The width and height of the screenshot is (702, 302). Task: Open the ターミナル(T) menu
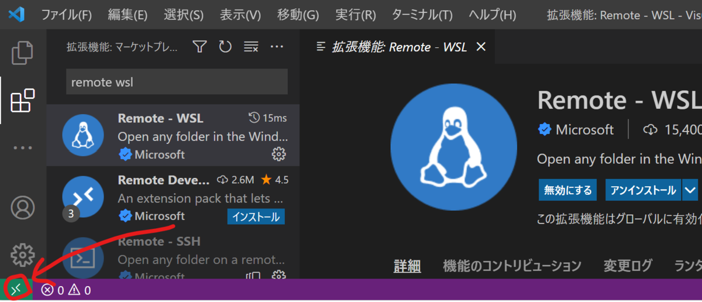(x=422, y=15)
